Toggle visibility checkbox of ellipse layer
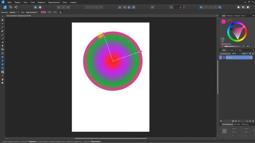 coord(251,57)
